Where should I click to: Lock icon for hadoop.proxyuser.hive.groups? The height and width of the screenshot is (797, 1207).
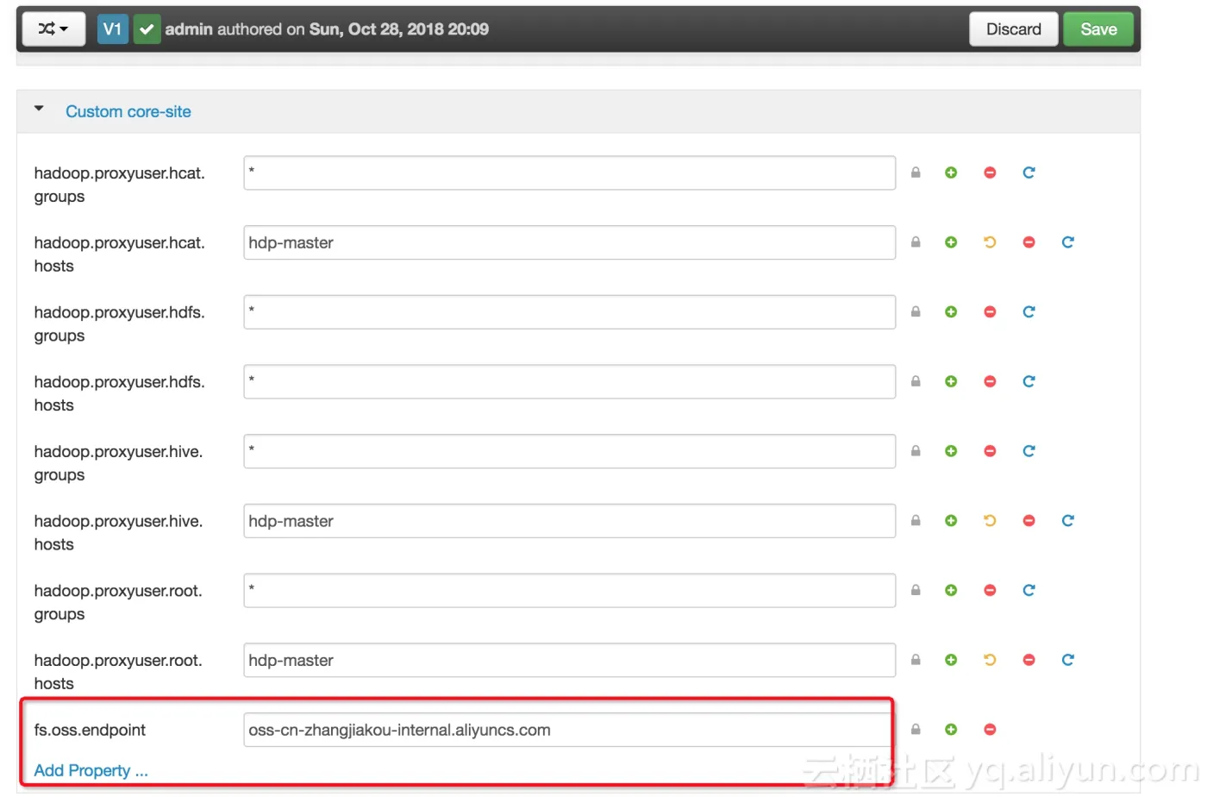(x=916, y=451)
